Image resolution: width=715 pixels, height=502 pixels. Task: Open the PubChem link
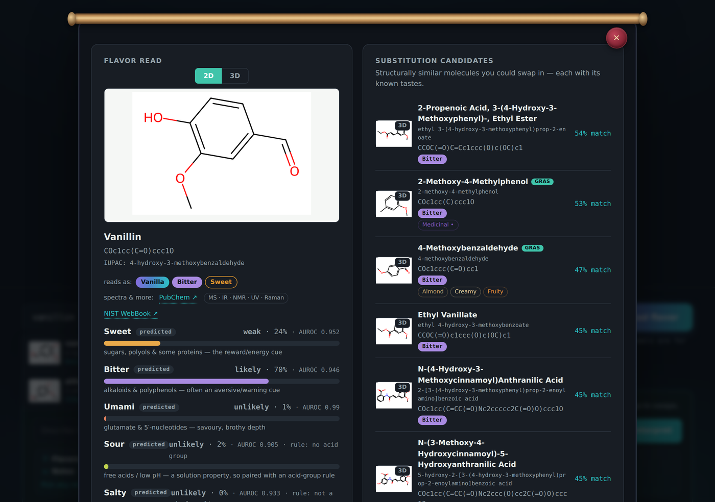click(x=178, y=297)
